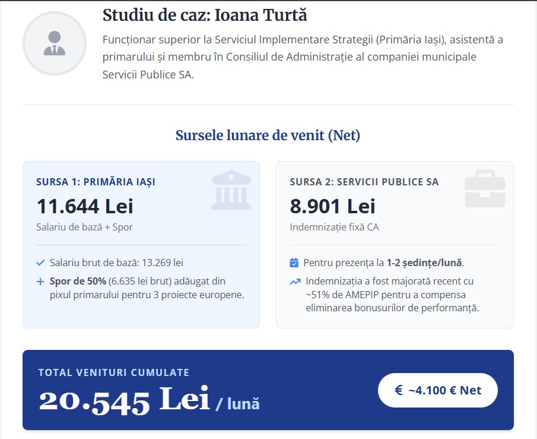The image size is (537, 439).
Task: Click the Indemnizație fixă CA subtitle
Action: (334, 227)
